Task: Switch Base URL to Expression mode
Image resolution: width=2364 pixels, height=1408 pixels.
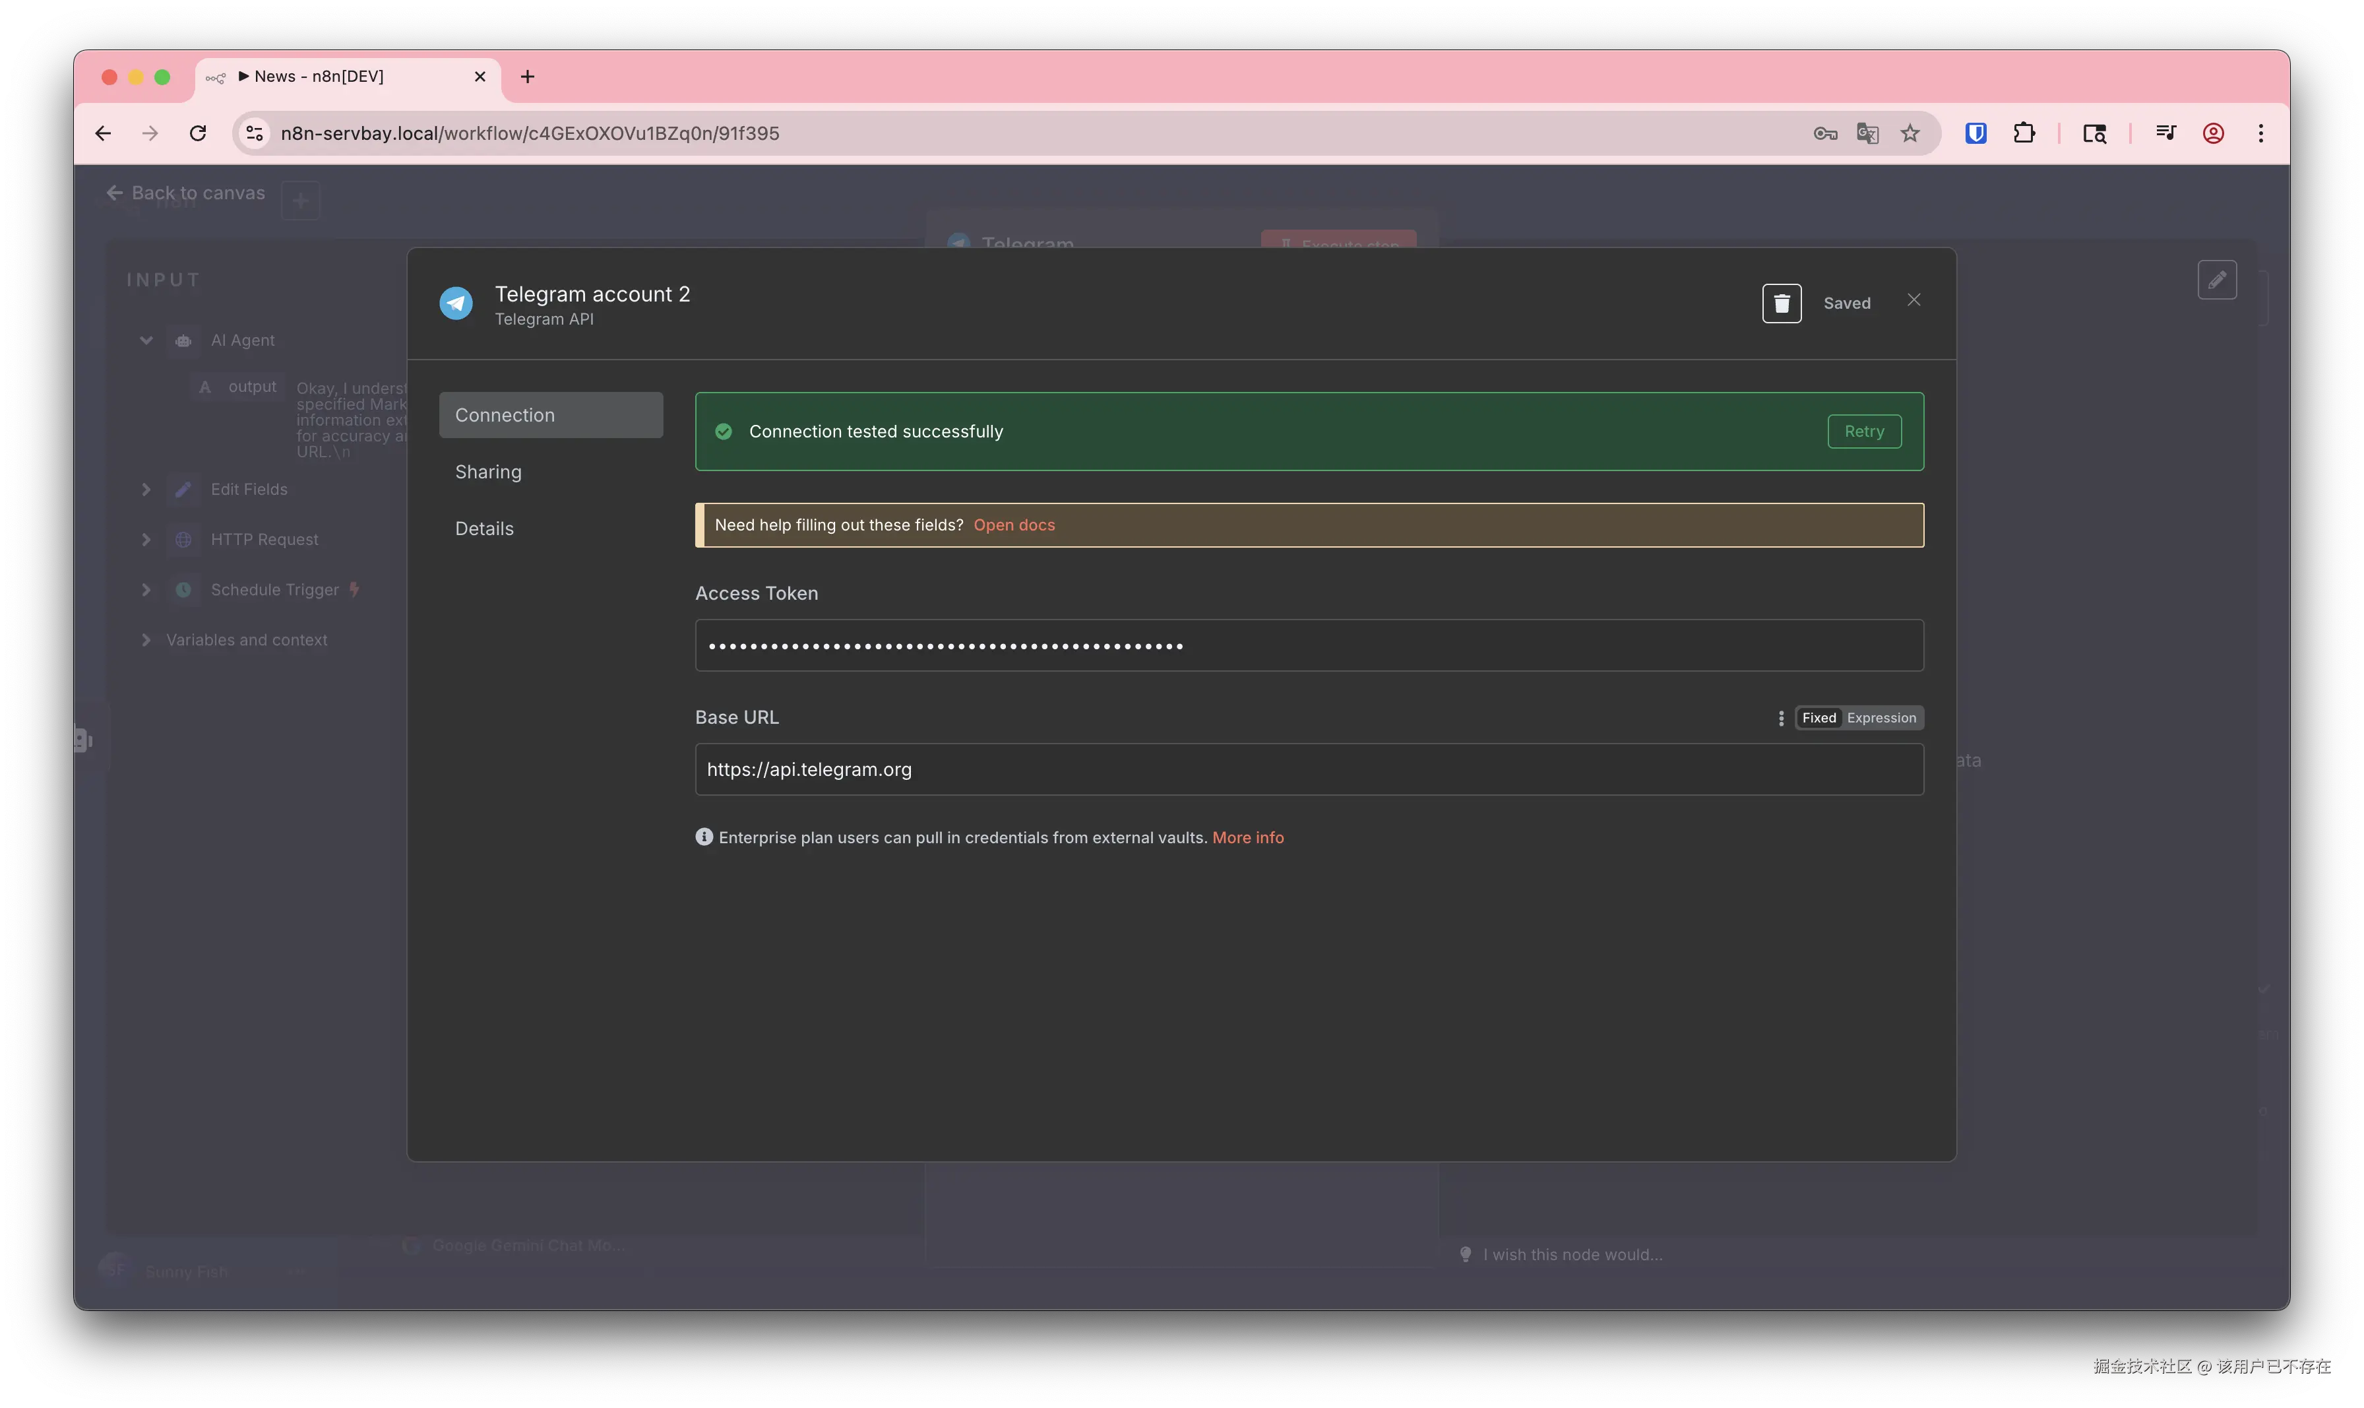Action: click(x=1881, y=719)
